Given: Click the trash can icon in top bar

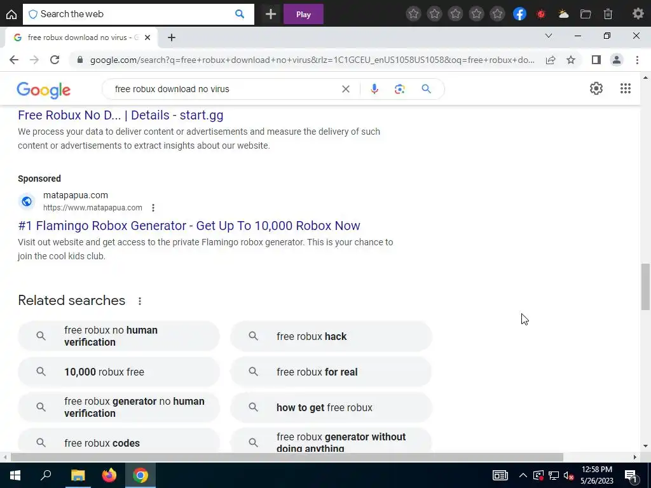Looking at the screenshot, I should [608, 14].
